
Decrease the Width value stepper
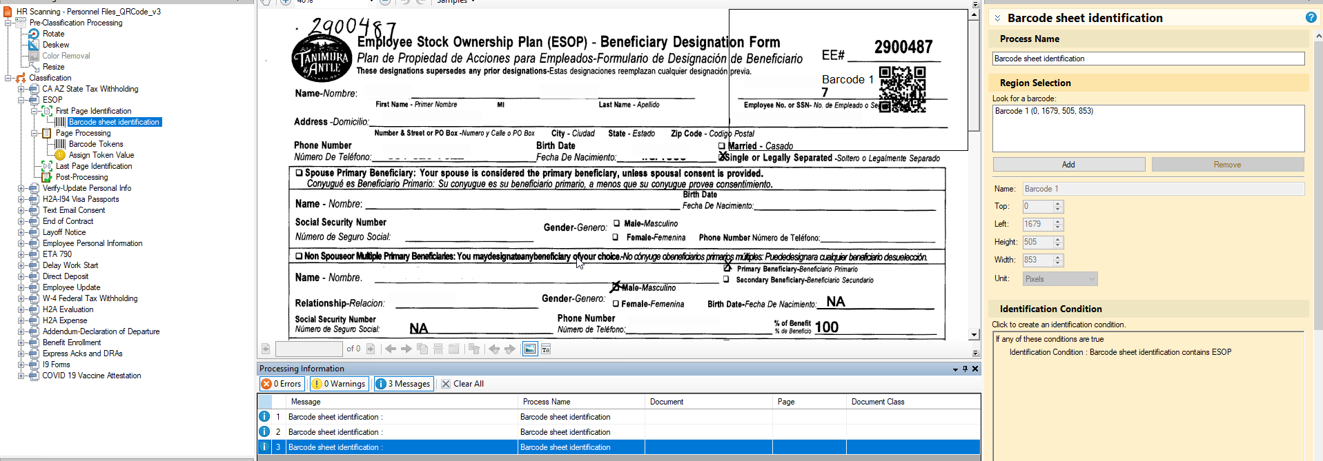pyautogui.click(x=1058, y=263)
